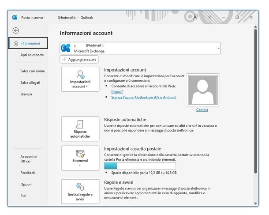Click the back arrow to leave Backstage
This screenshot has height=215, width=269.
coord(15,30)
